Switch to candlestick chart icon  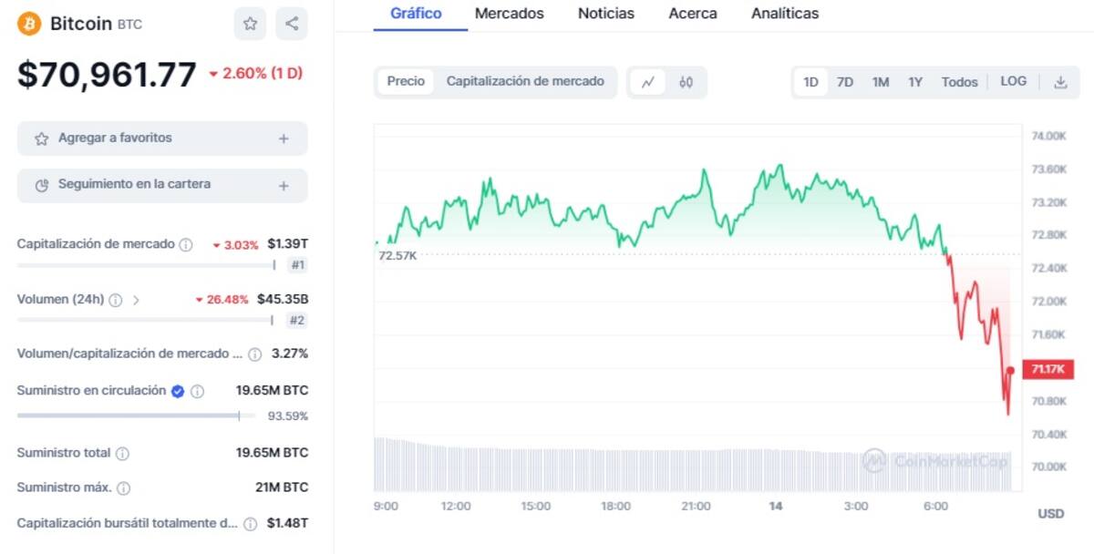[686, 82]
